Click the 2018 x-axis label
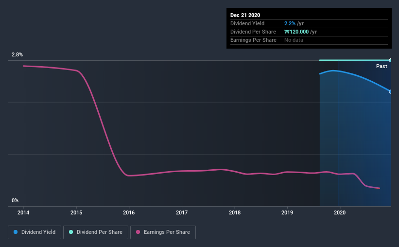The width and height of the screenshot is (399, 247). 235,212
